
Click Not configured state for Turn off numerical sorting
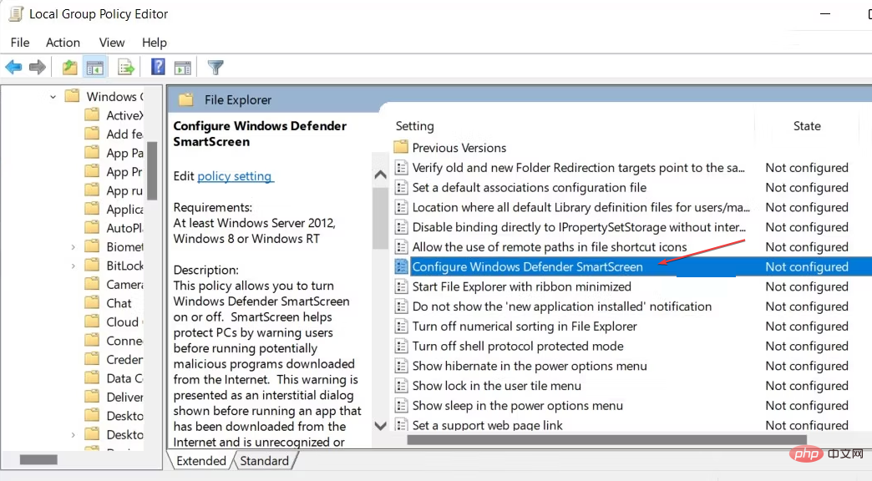[x=806, y=327]
